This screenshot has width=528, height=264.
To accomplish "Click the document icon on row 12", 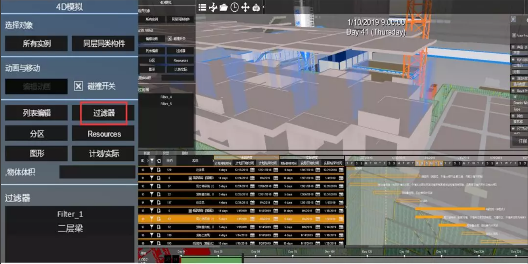I will pyautogui.click(x=159, y=186).
